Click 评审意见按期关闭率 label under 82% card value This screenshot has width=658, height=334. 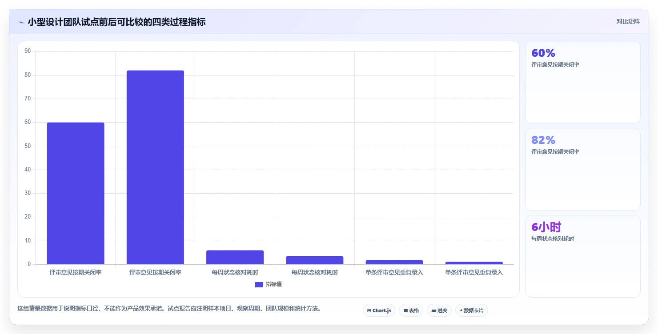tap(555, 152)
